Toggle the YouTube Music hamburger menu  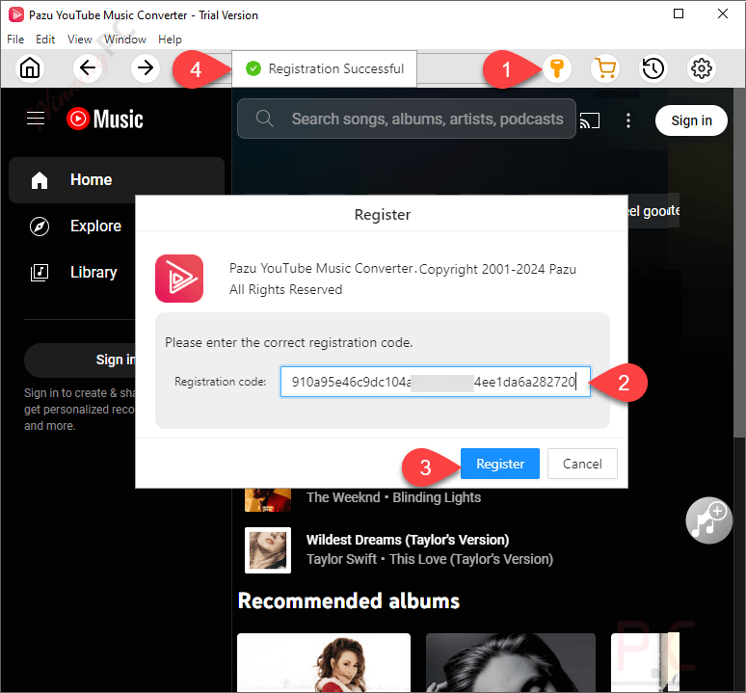[36, 118]
